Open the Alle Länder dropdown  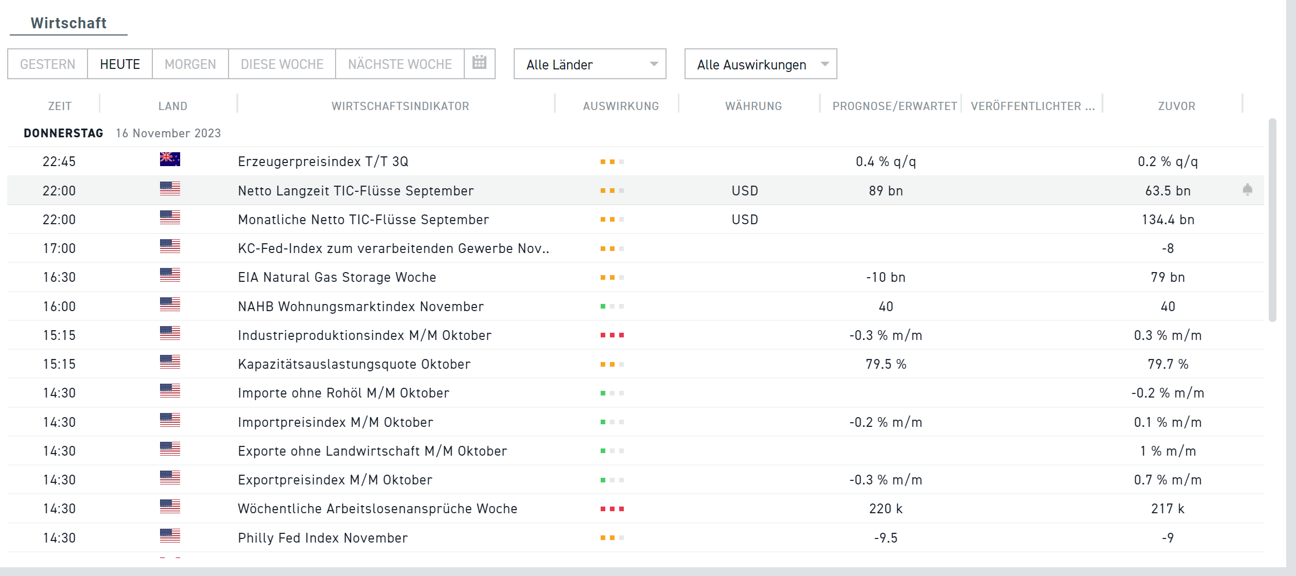(x=589, y=64)
